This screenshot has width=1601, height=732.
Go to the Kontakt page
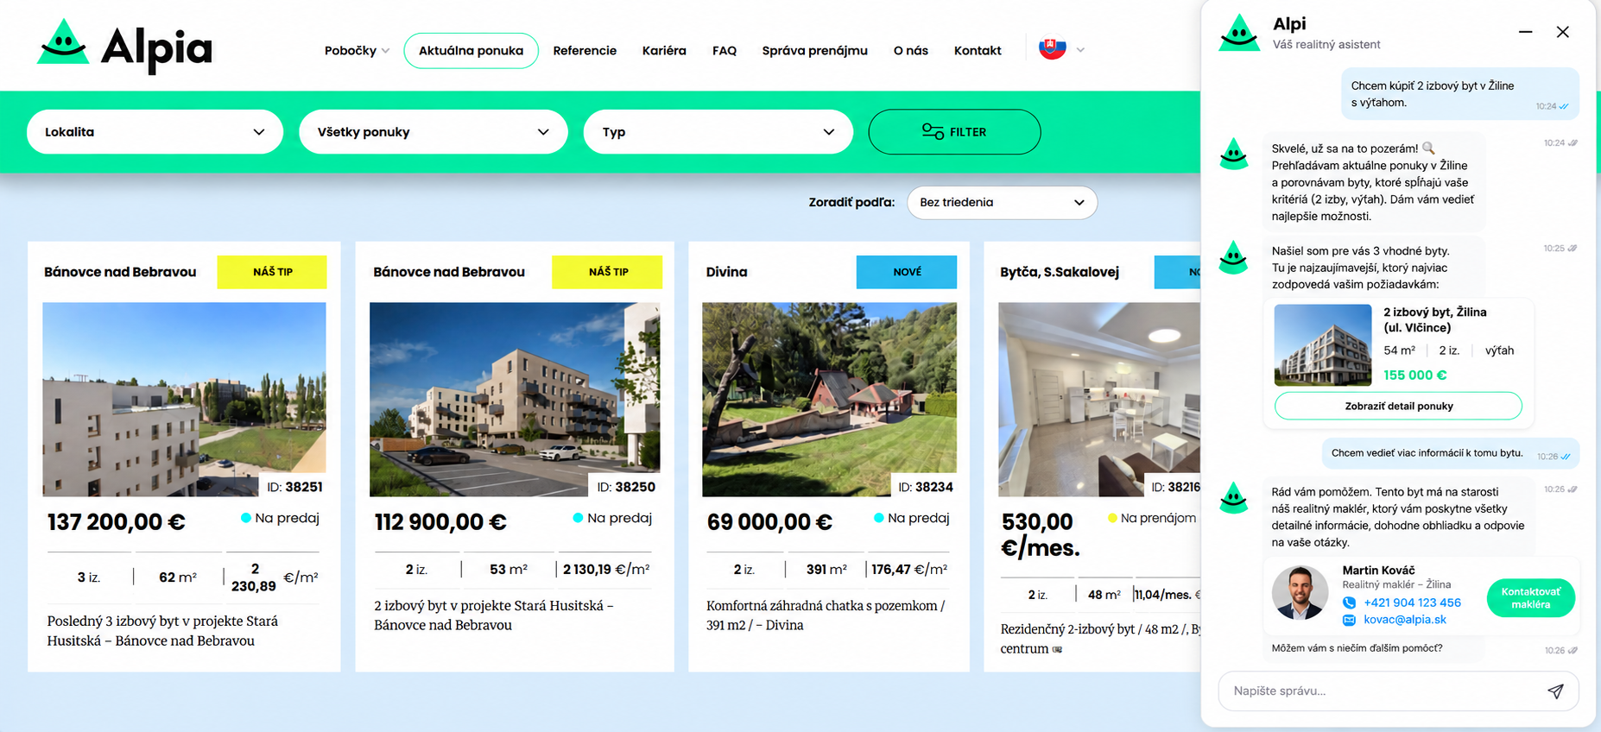[978, 50]
